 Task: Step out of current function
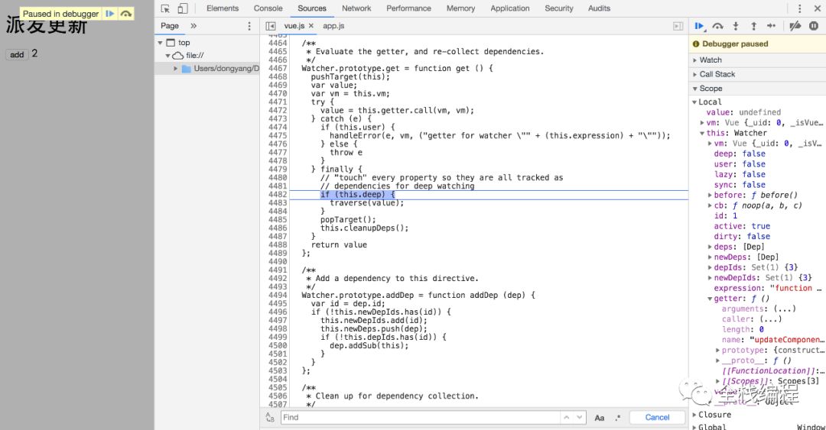(x=754, y=26)
